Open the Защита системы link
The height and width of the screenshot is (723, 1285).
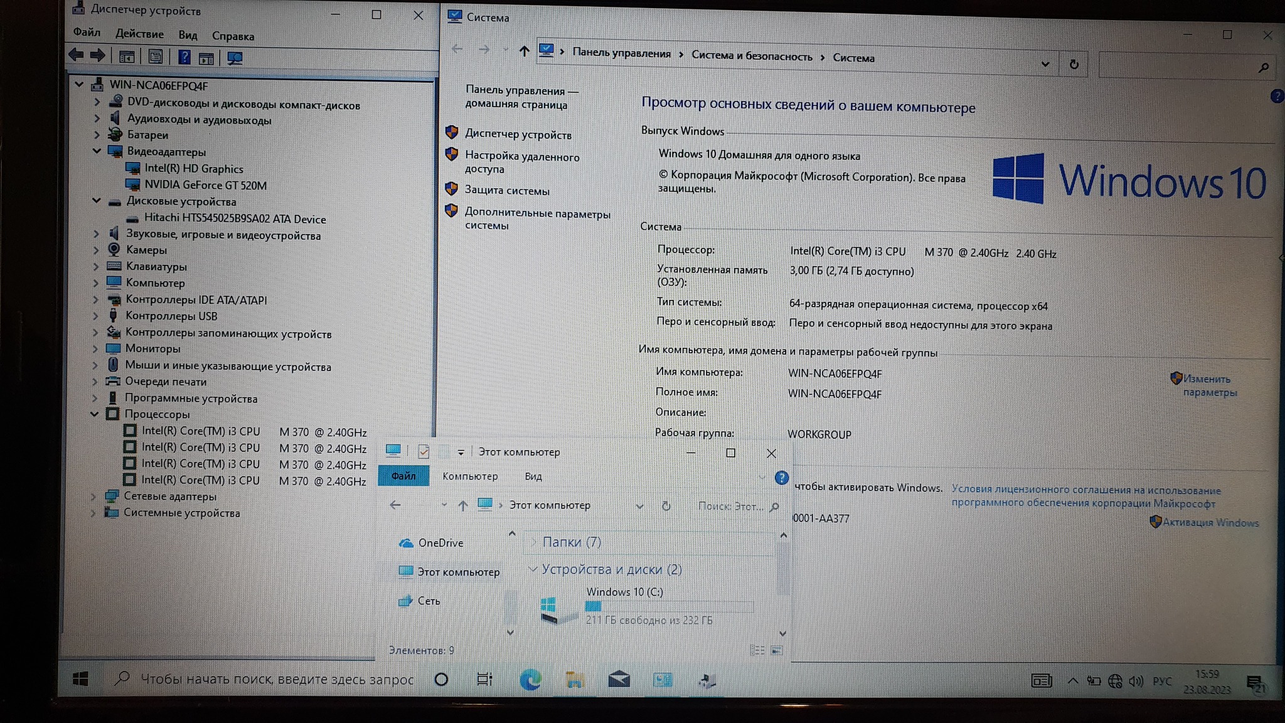[x=506, y=190]
